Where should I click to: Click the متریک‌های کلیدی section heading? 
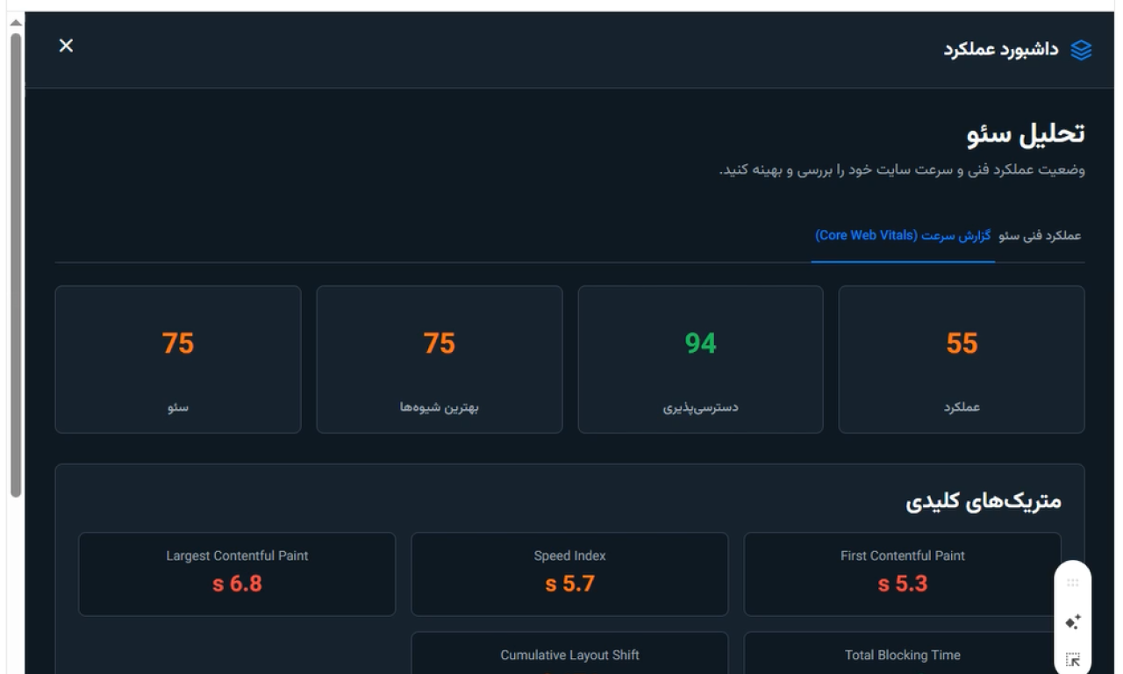pyautogui.click(x=983, y=501)
